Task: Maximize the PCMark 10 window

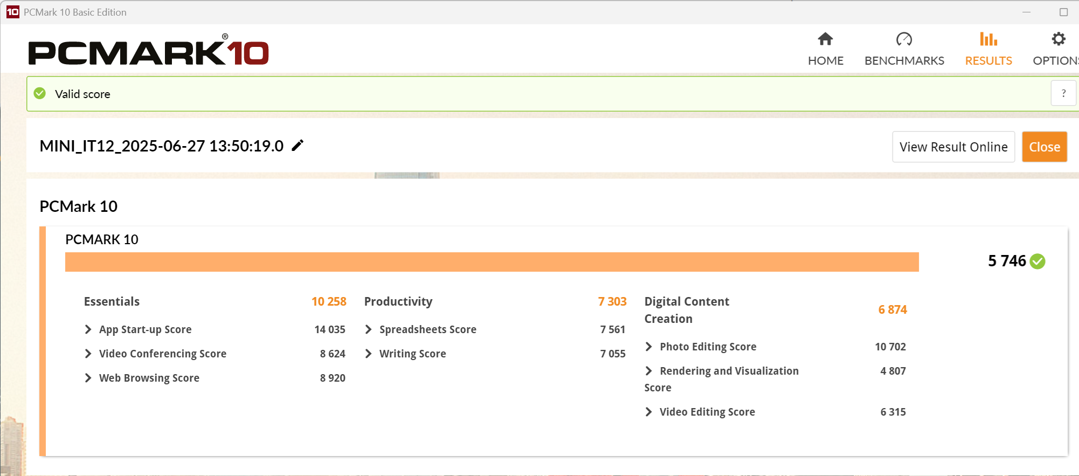Action: pos(1063,12)
